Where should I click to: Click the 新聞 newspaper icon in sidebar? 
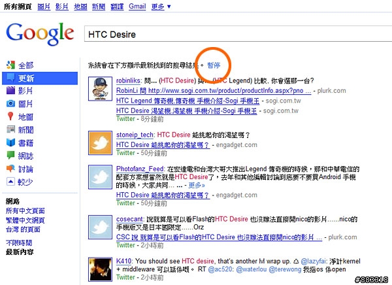pyautogui.click(x=10, y=129)
